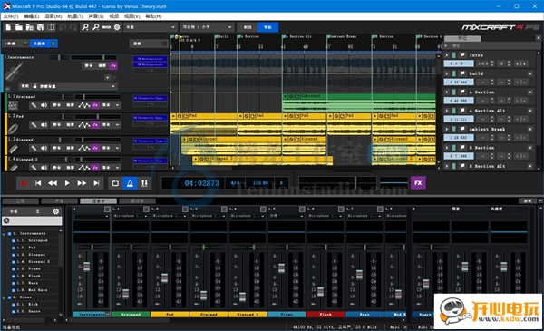Select the first bottom panel tab

[x=20, y=201]
